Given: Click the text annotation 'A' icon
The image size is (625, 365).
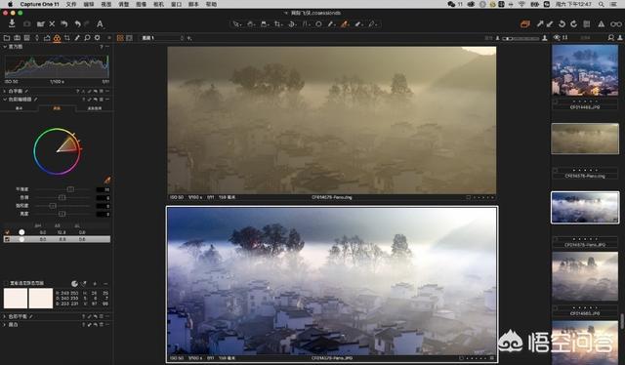Looking at the screenshot, I should [100, 24].
